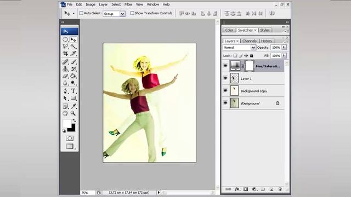The height and width of the screenshot is (197, 351).
Task: Hide the Background copy layer
Action: [x=225, y=91]
